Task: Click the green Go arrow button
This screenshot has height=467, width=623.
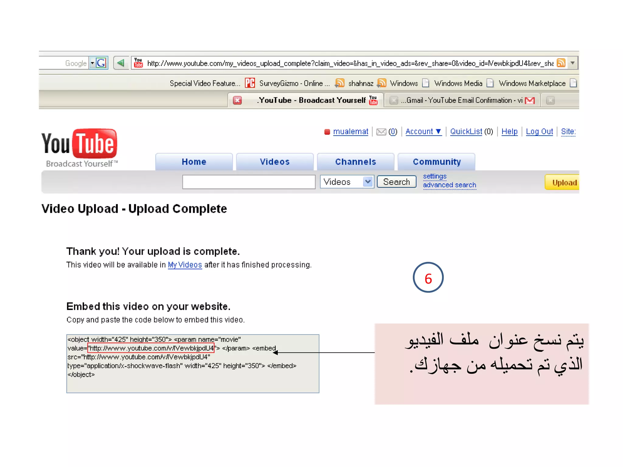Action: coord(121,63)
